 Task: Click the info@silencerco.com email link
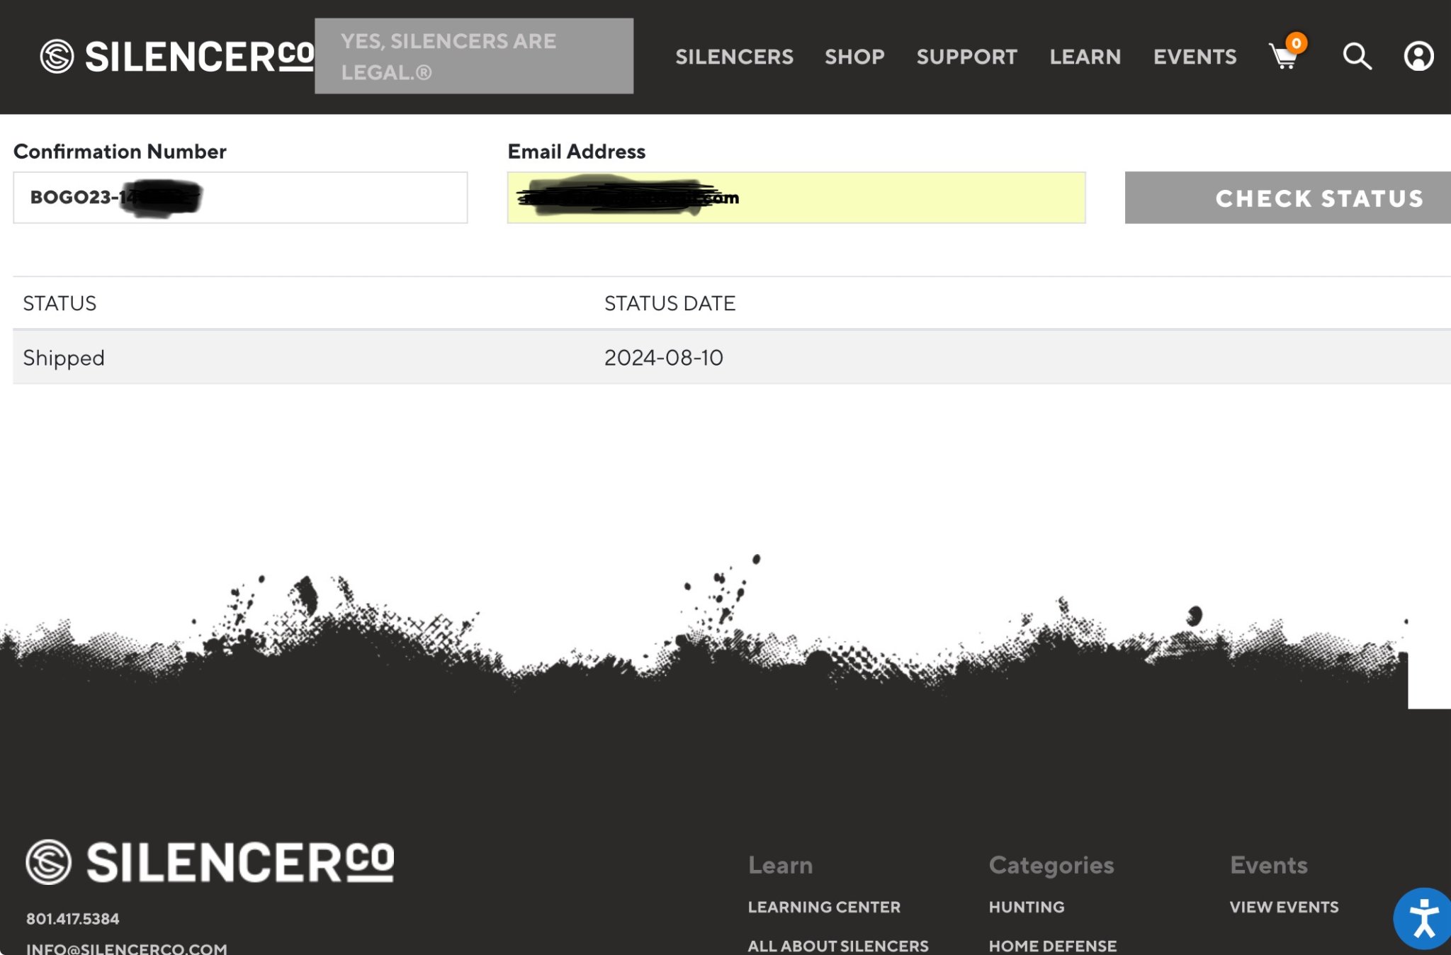click(127, 948)
